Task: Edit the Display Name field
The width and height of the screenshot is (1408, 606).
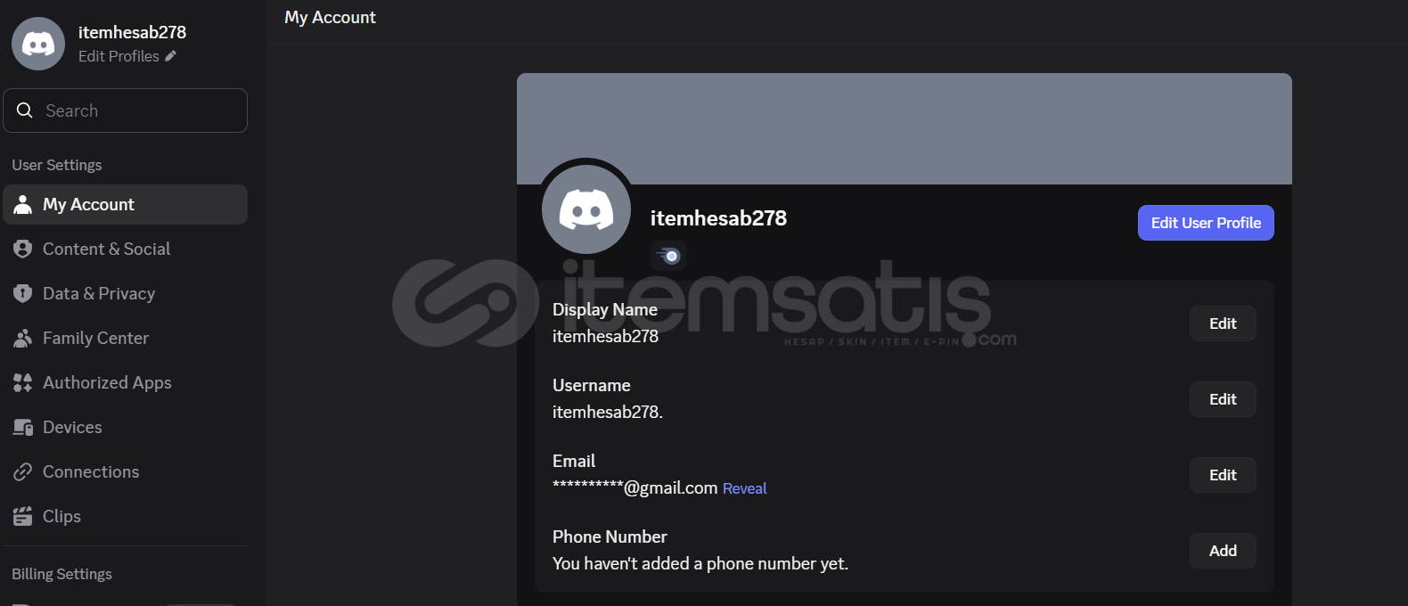Action: 1223,323
